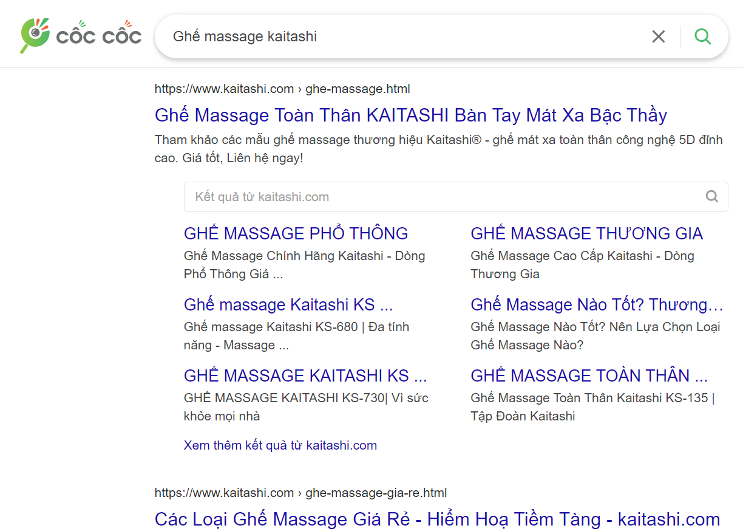Focus the 'Kết quả từ kaitashi.com' search field
The height and width of the screenshot is (531, 743).
[456, 197]
